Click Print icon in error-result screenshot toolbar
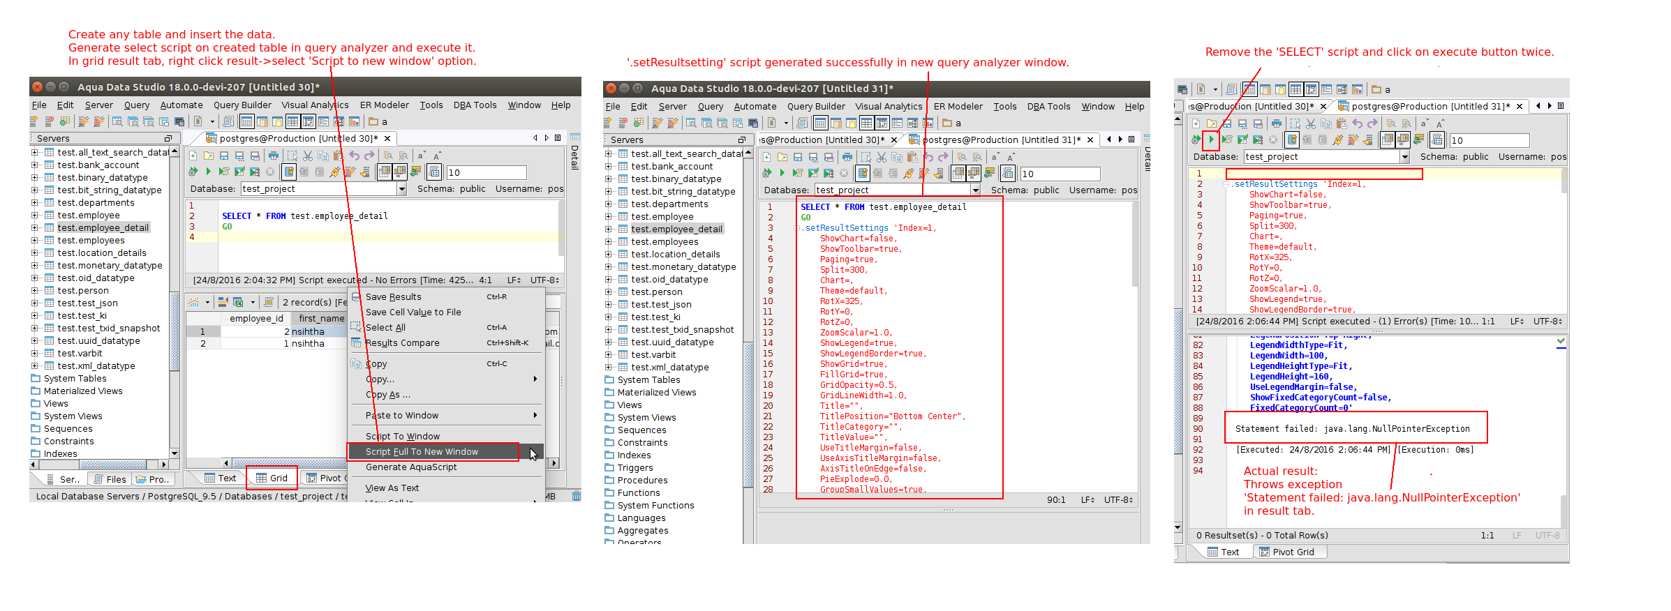This screenshot has width=1671, height=611. 1277,123
